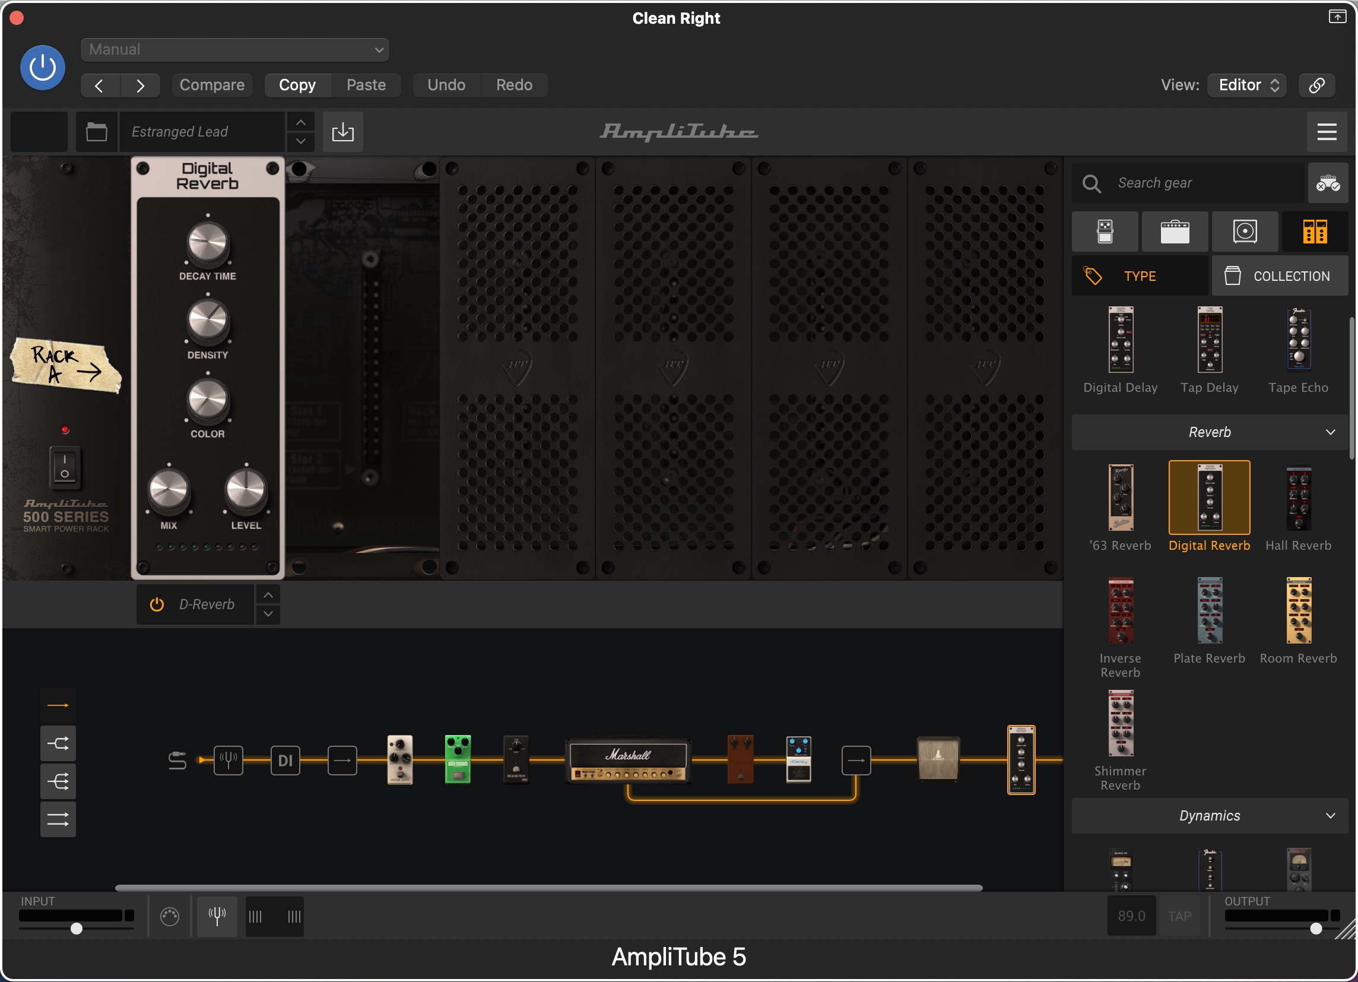Show stomp pedals gear category
Viewport: 1358px width, 982px height.
point(1105,231)
